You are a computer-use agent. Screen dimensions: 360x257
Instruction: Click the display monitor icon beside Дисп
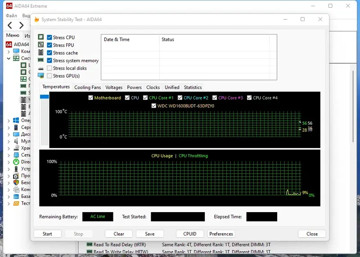16,134
